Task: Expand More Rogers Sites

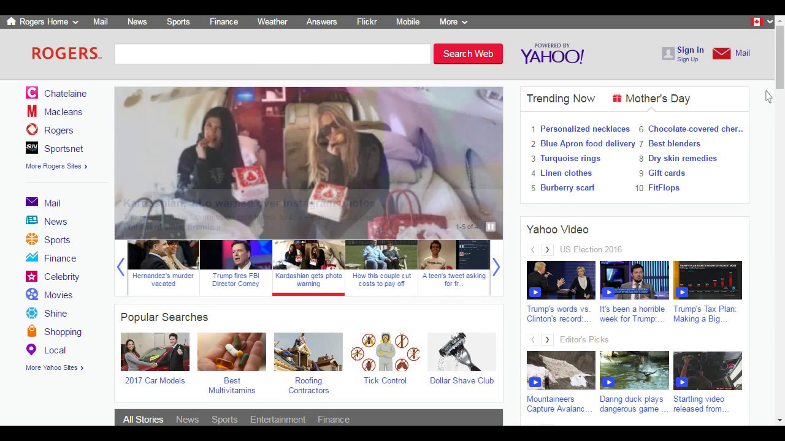Action: click(56, 166)
